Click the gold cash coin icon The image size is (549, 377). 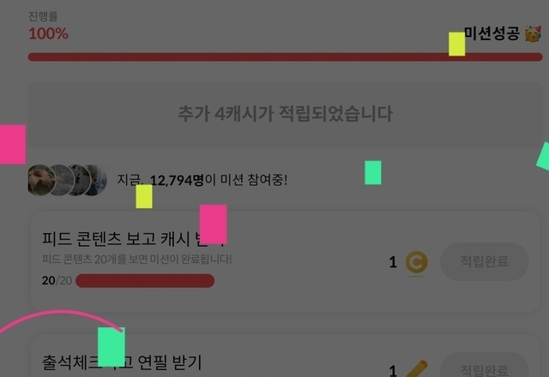point(416,261)
